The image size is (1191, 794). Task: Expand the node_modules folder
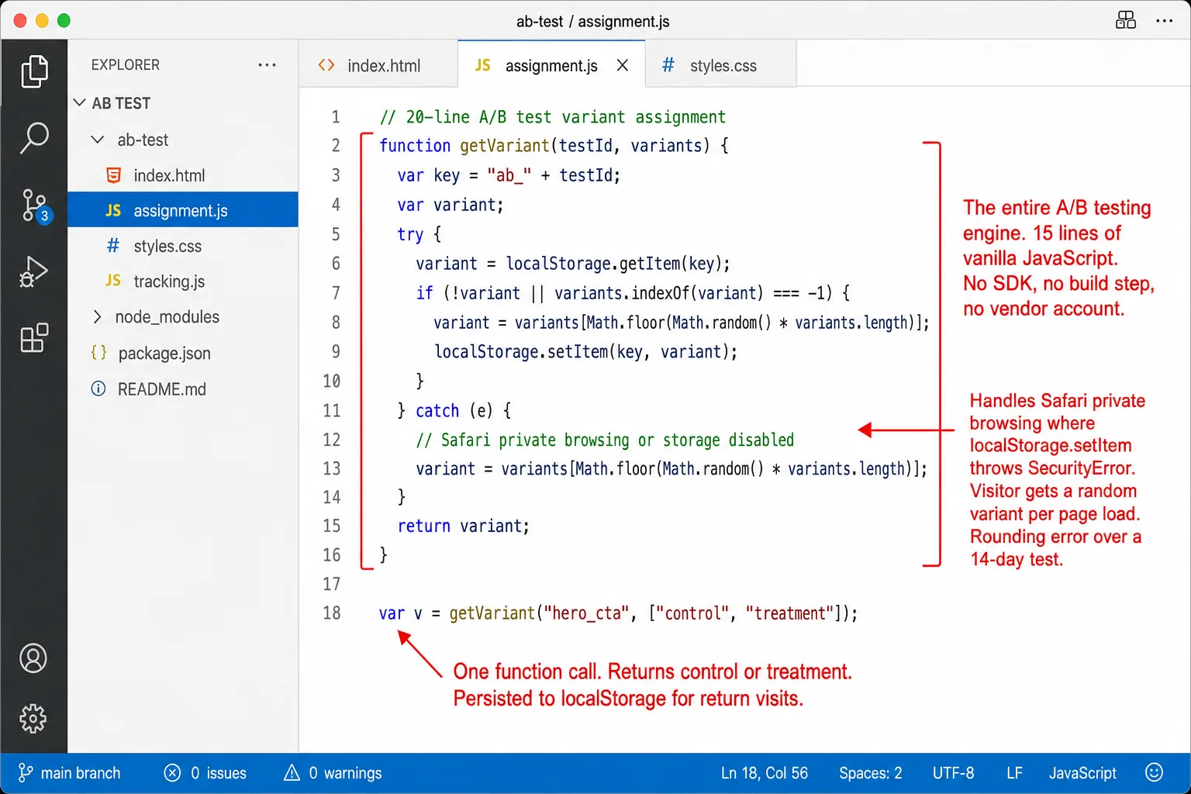97,316
